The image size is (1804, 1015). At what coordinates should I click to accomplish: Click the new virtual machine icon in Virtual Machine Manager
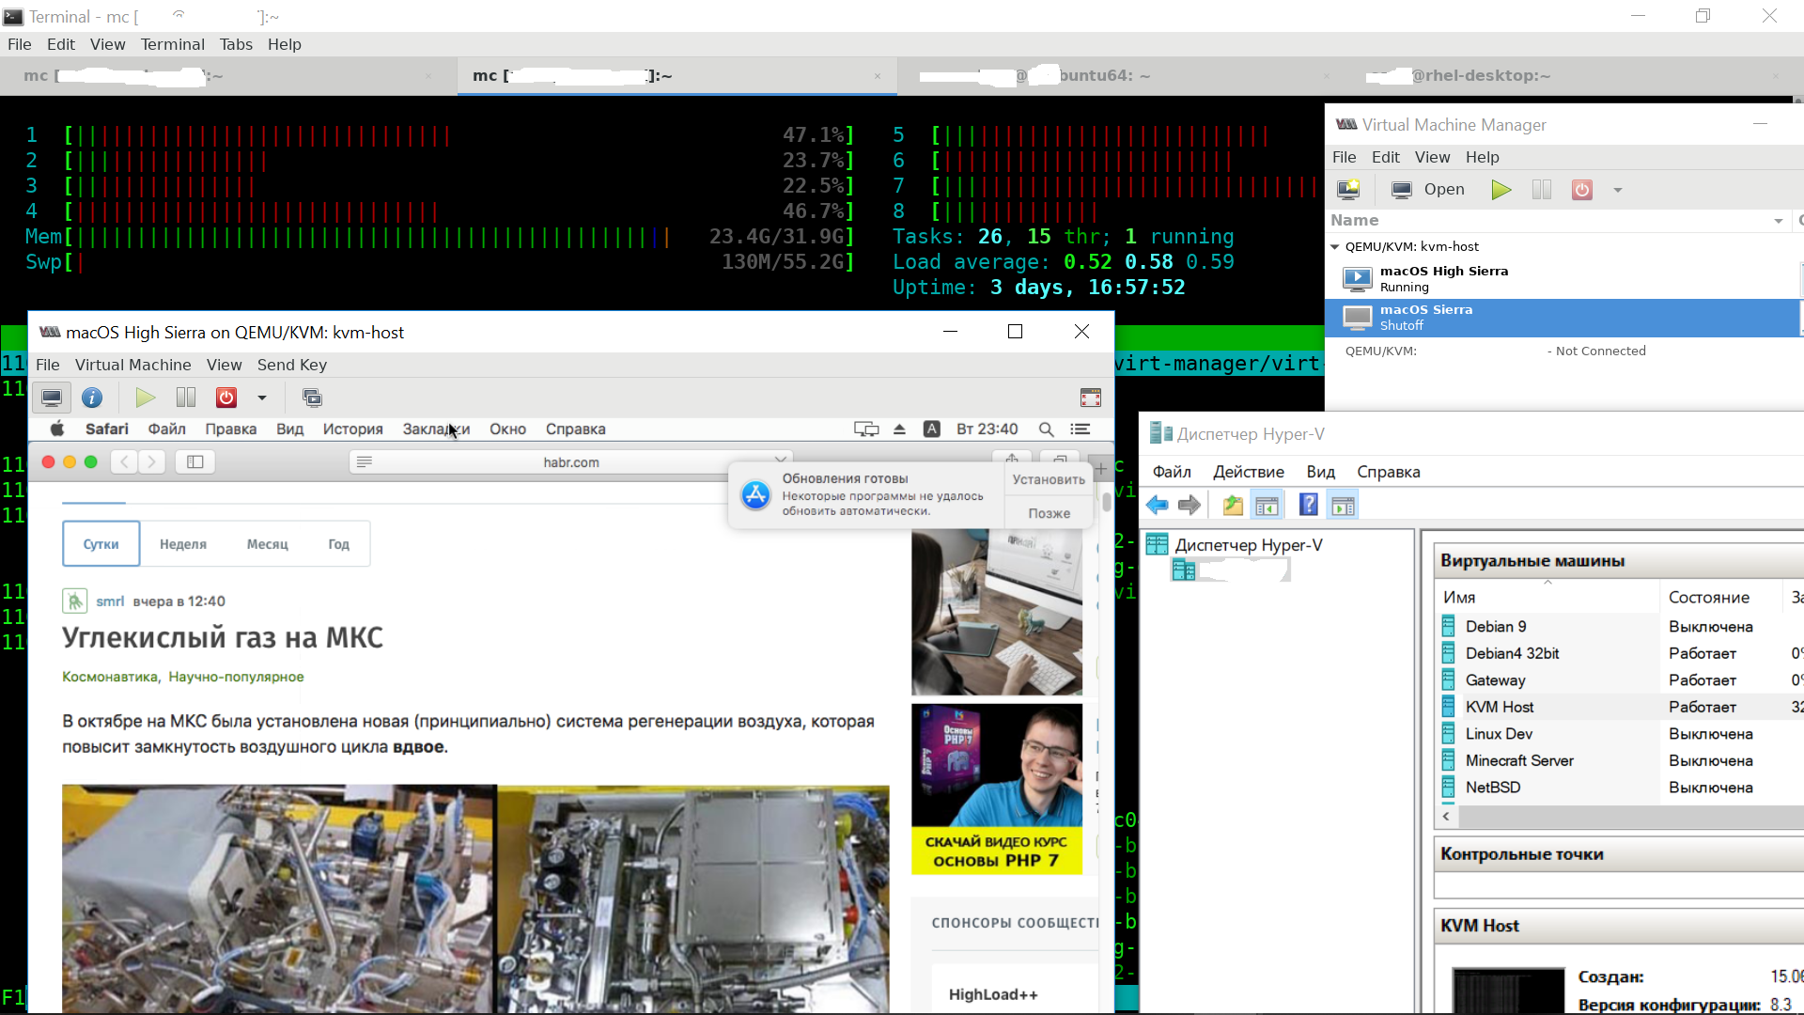1348,190
